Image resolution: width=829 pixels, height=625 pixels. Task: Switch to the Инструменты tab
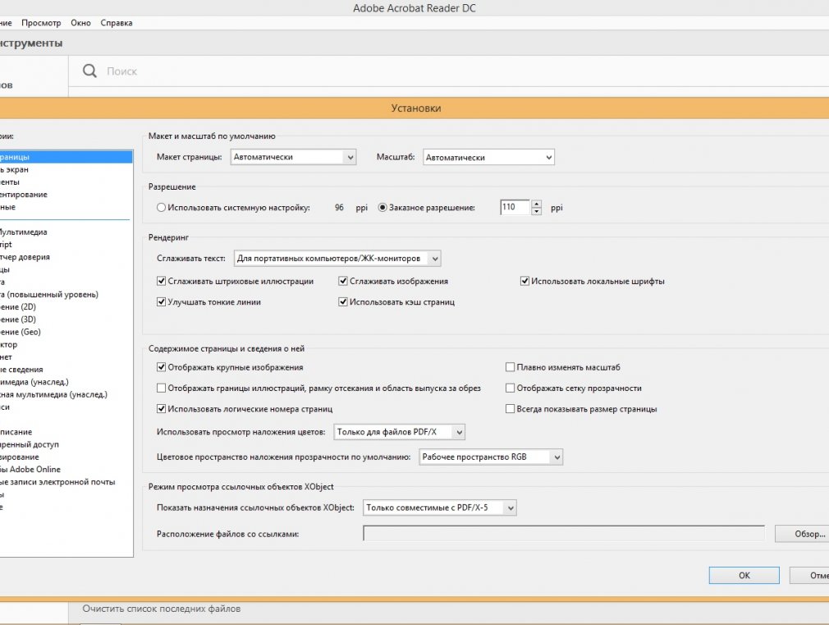30,43
